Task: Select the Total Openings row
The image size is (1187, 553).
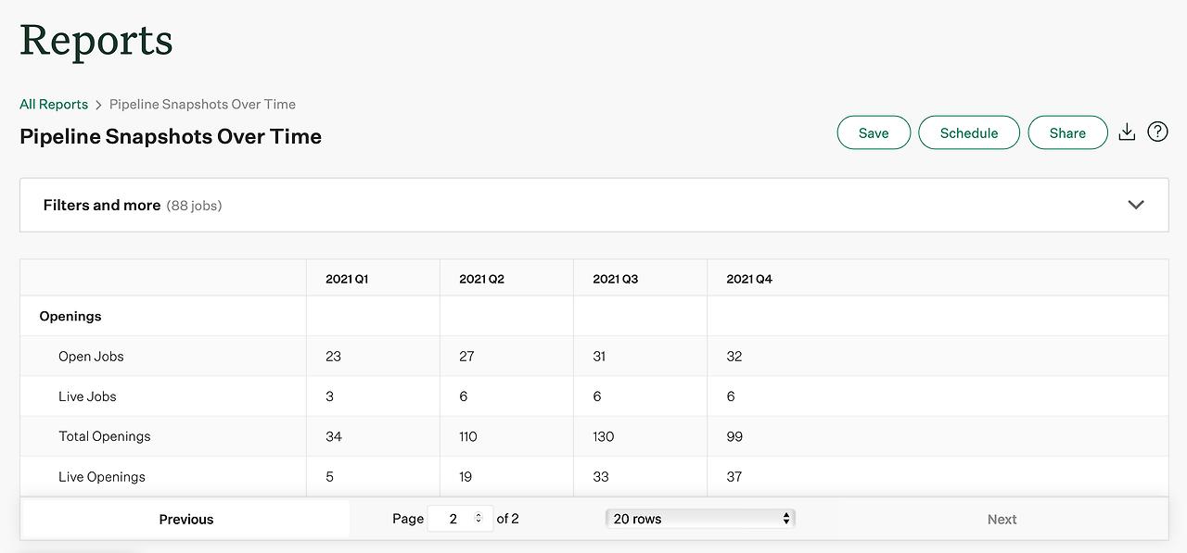Action: (x=105, y=436)
